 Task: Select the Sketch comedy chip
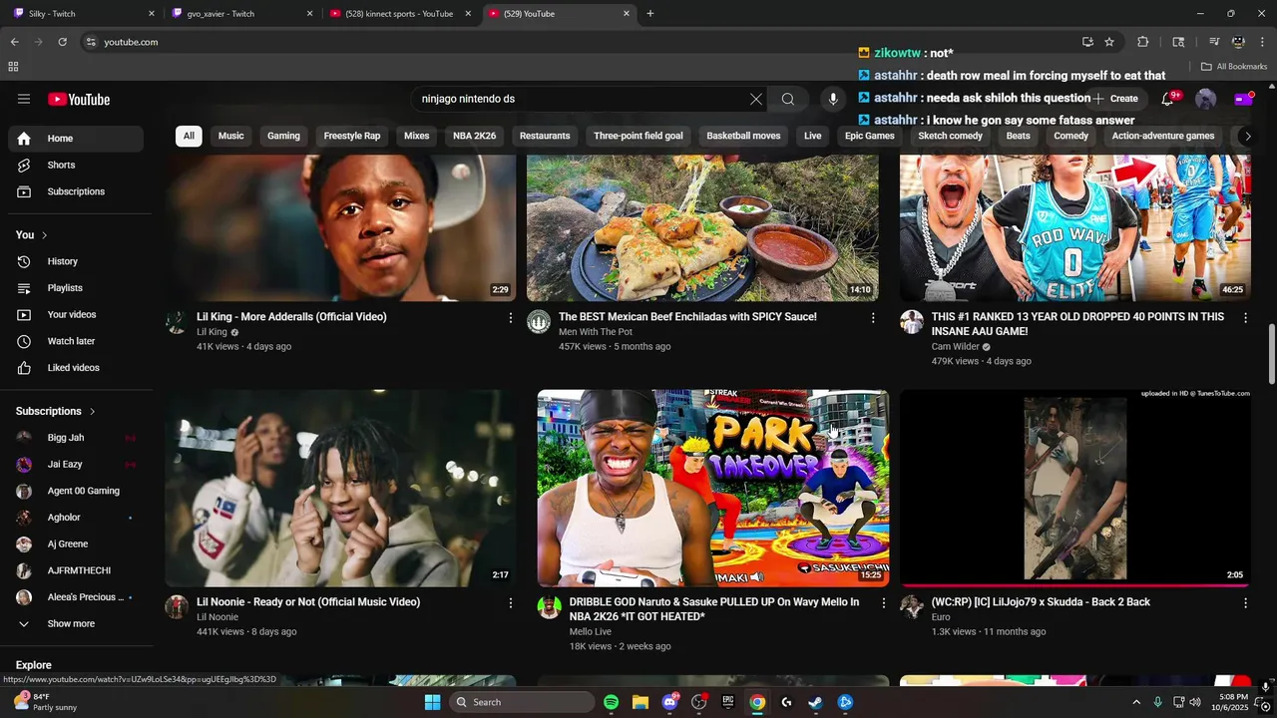click(951, 136)
